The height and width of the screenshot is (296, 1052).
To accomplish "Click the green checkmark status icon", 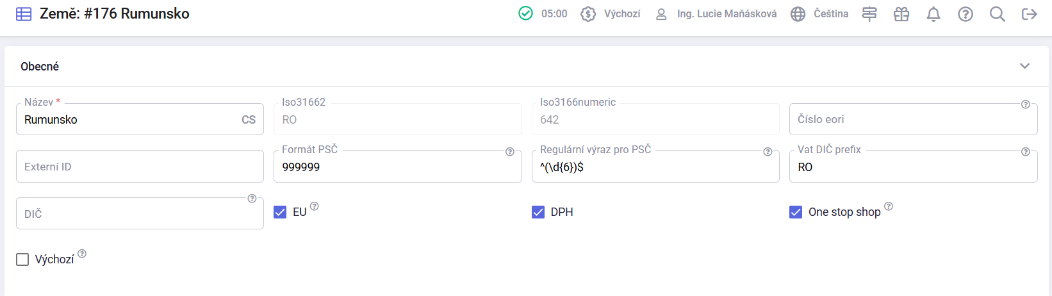I will tap(525, 13).
